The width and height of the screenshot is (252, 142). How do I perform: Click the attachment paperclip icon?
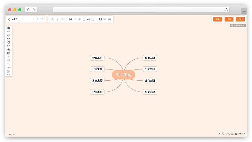tap(79, 19)
